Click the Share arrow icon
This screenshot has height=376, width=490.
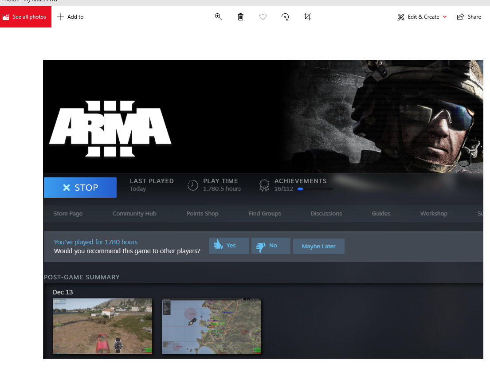tap(460, 17)
